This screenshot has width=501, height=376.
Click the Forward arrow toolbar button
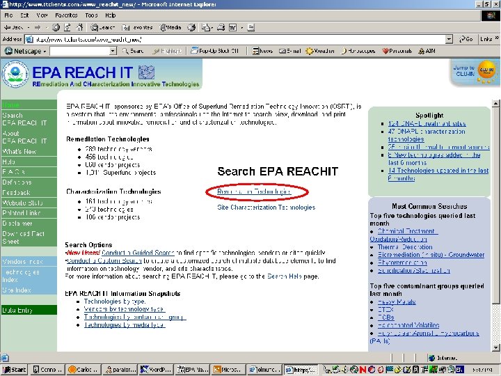pos(38,27)
